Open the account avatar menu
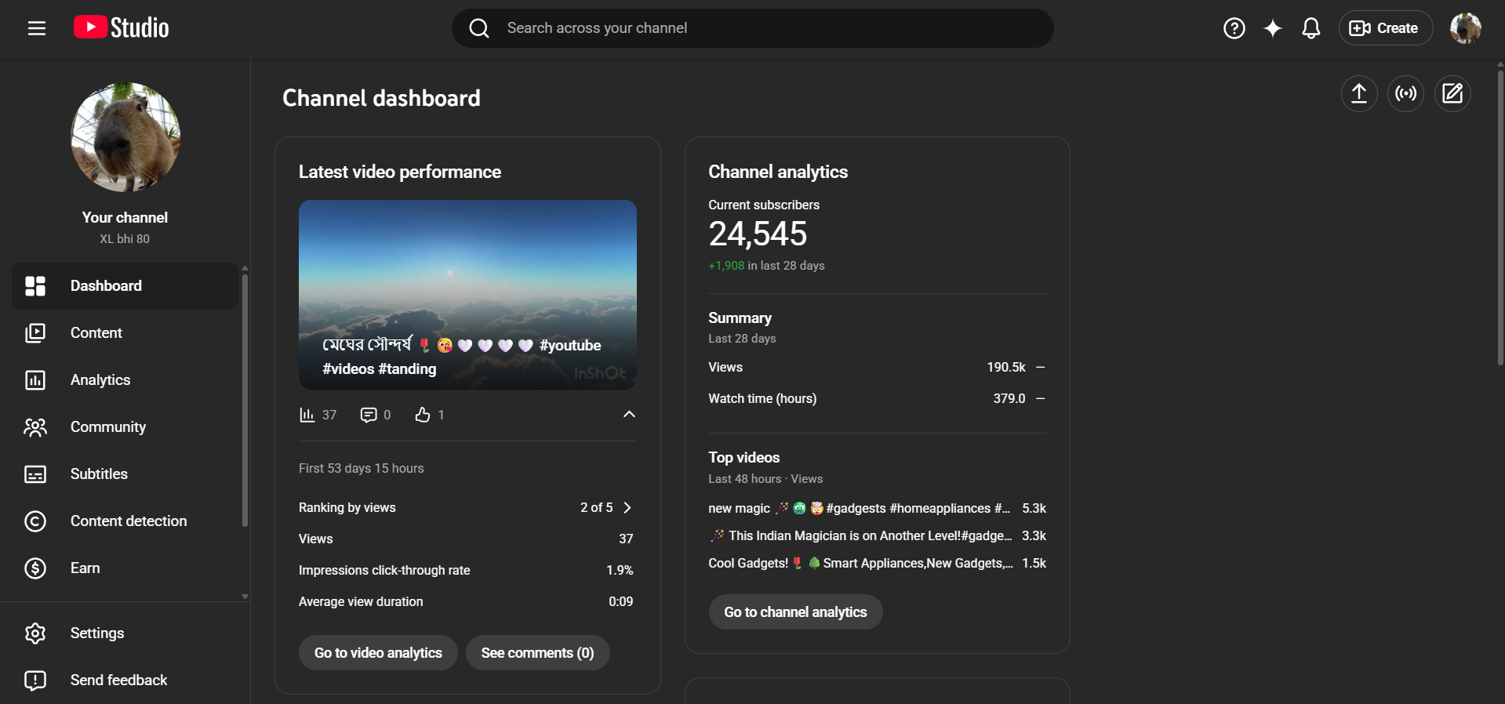1505x704 pixels. [x=1464, y=28]
